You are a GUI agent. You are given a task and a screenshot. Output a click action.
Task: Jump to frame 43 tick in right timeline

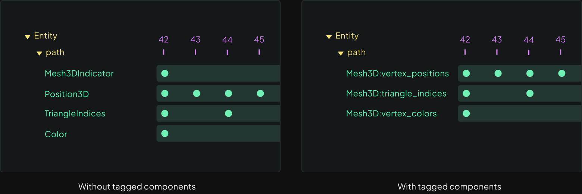pos(497,52)
